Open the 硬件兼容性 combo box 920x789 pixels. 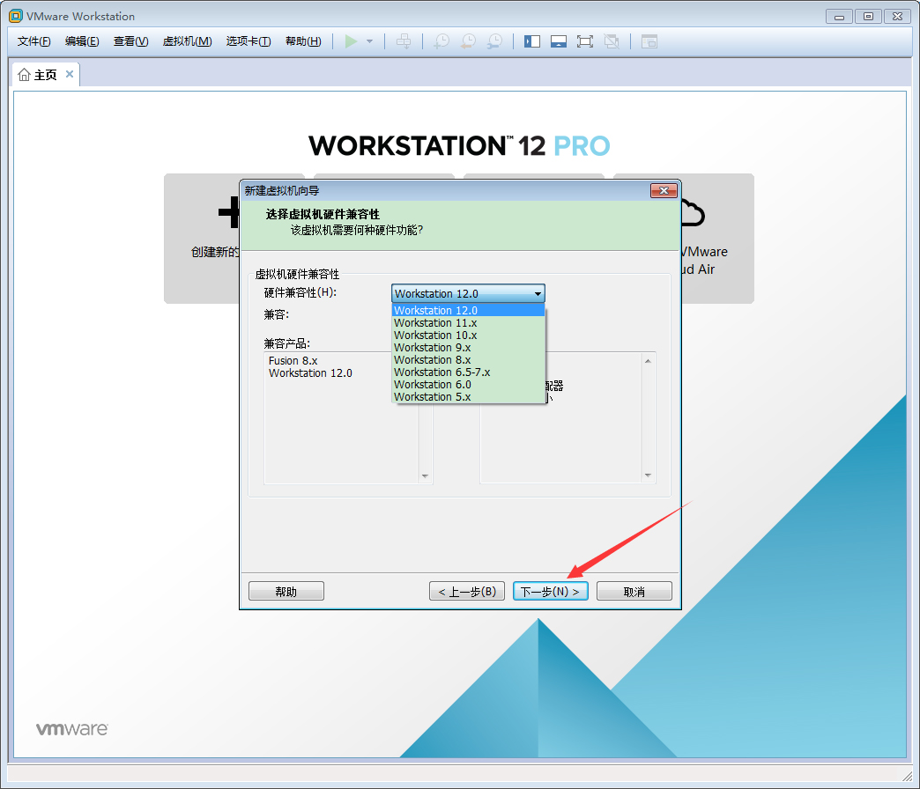coord(468,293)
